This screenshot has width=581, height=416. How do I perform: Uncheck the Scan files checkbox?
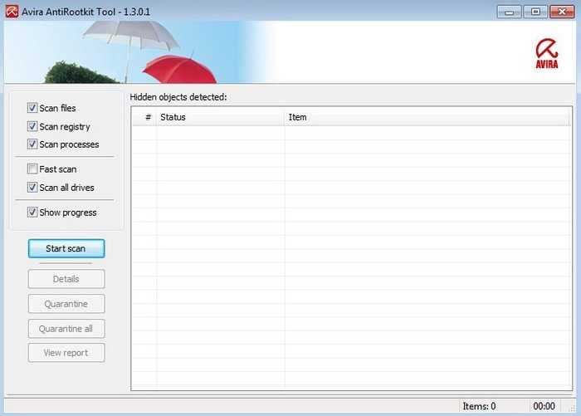point(32,108)
